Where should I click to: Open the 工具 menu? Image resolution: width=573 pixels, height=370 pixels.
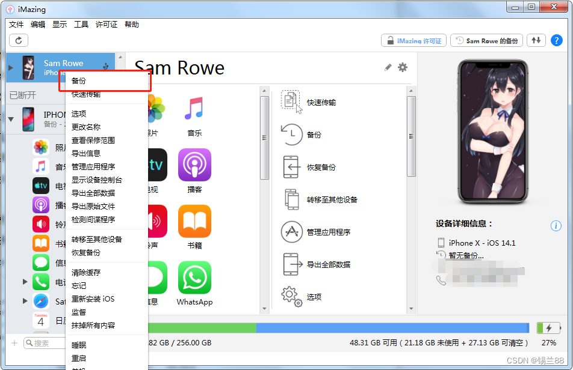pyautogui.click(x=81, y=25)
